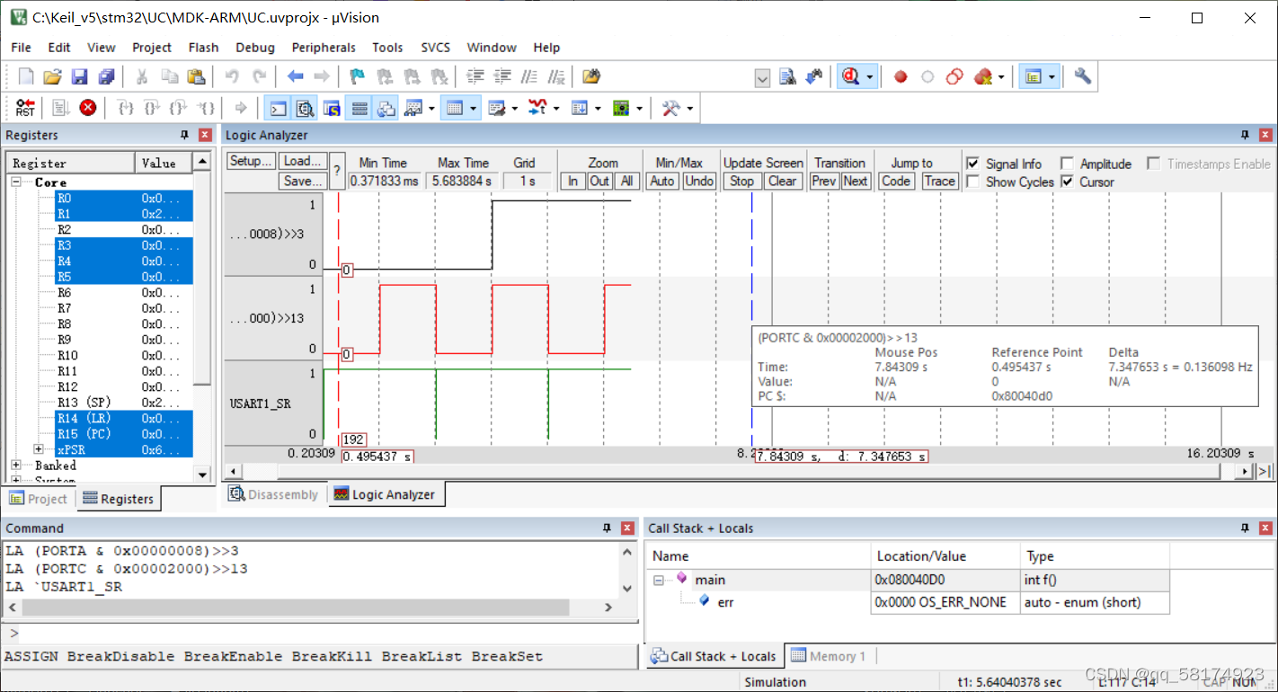This screenshot has width=1278, height=692.
Task: Save the current file
Action: [x=79, y=77]
